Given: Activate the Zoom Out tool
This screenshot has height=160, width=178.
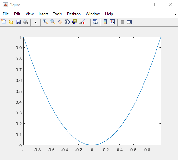Looking at the screenshot, I should 53,22.
